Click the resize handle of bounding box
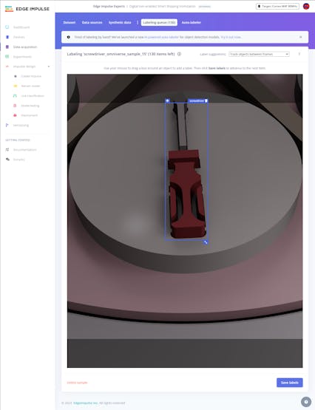The image size is (315, 410). click(x=206, y=242)
